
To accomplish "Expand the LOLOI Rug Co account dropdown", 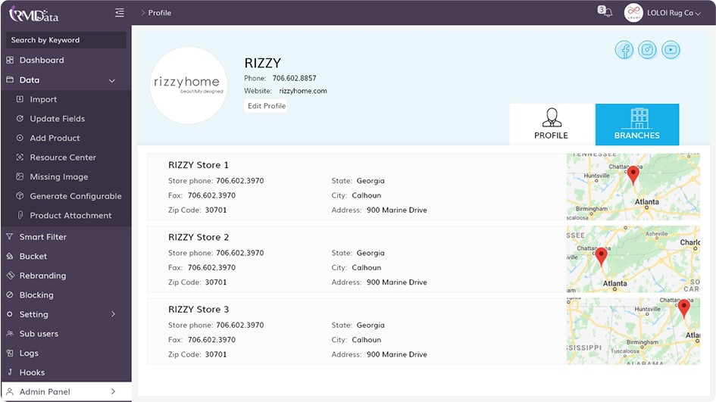I will point(698,14).
